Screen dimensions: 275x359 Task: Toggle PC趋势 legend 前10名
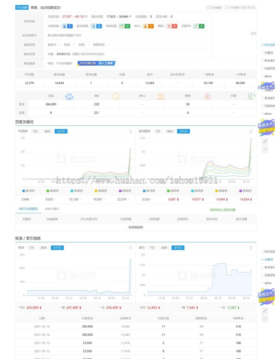click(28, 191)
